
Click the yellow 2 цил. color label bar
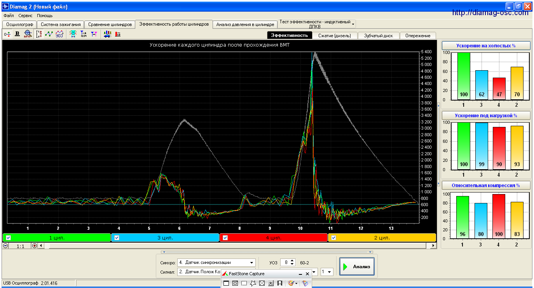pos(382,238)
